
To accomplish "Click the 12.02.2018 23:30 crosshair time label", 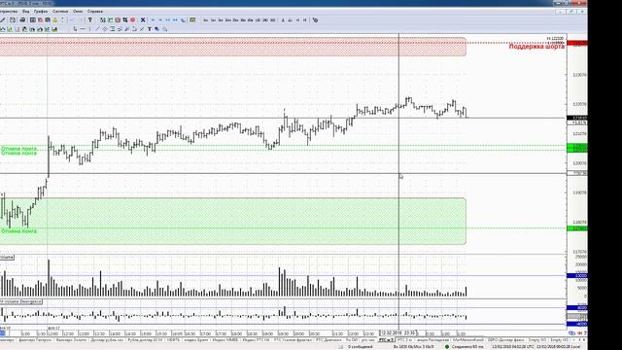I will pos(398,332).
